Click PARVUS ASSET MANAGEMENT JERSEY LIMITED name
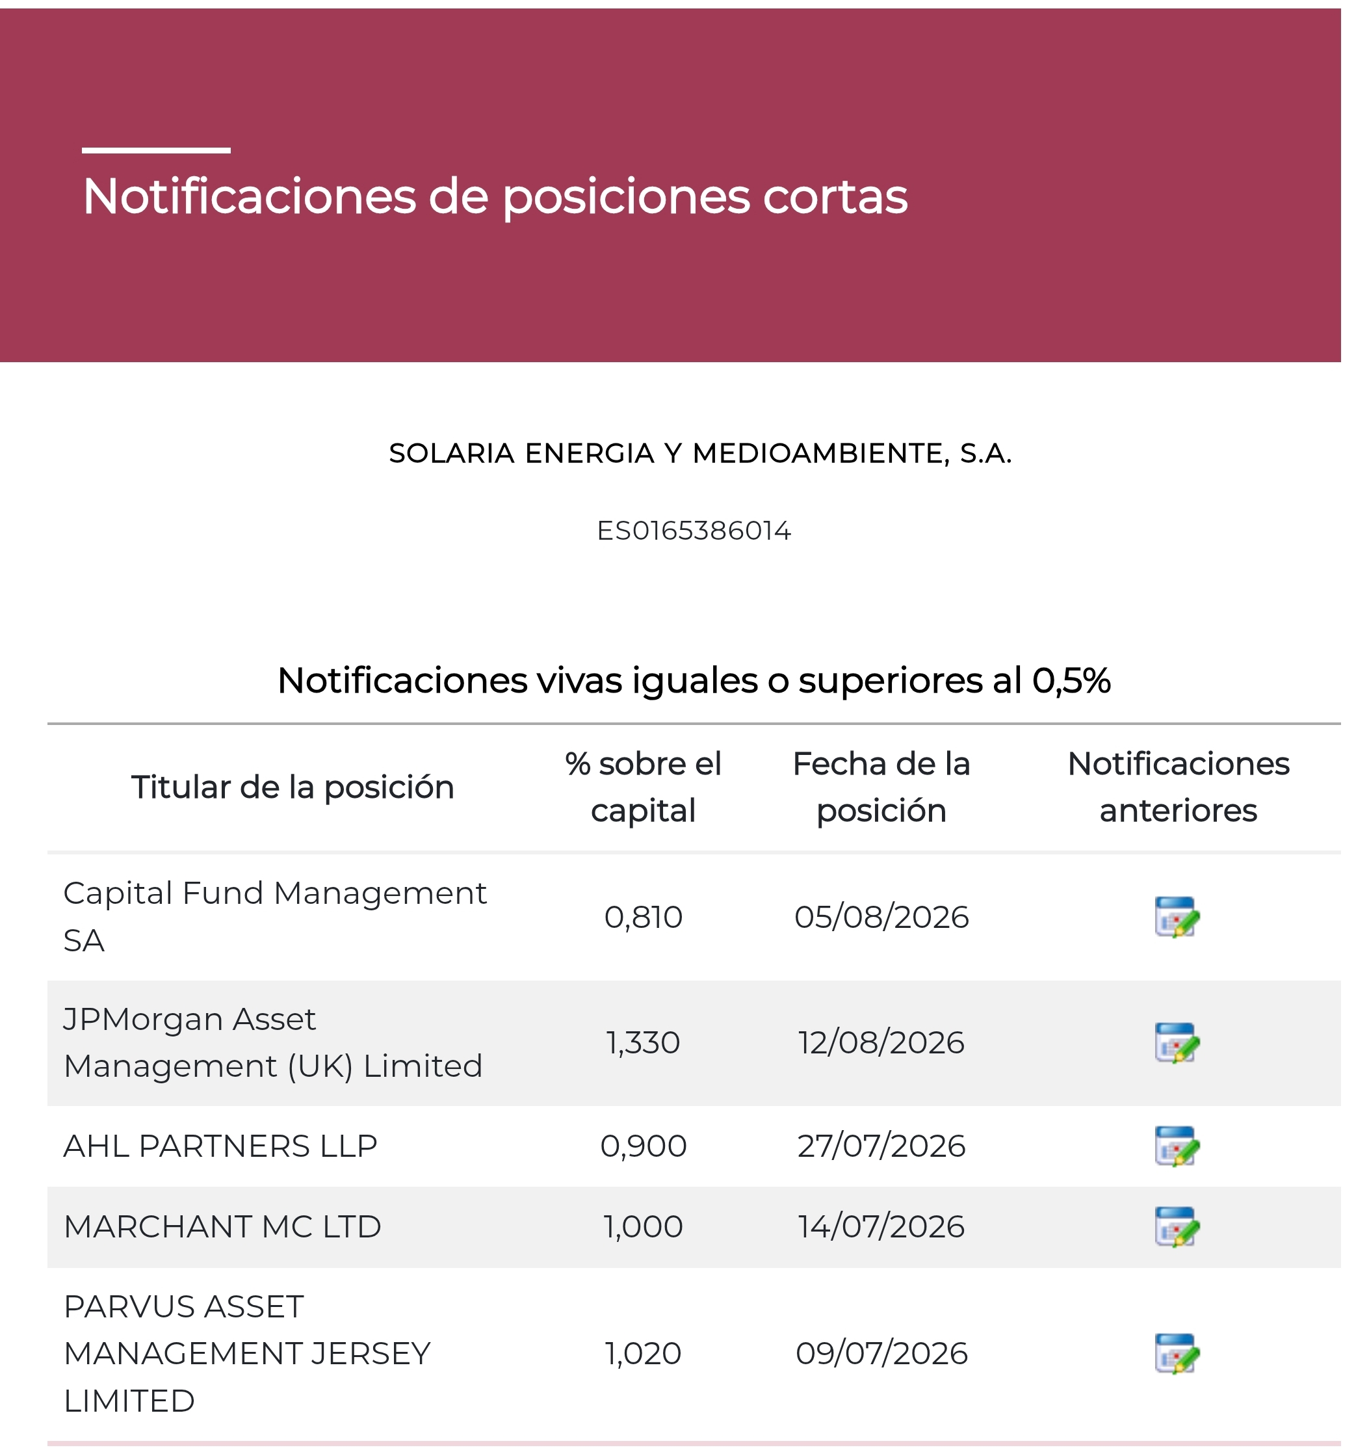 click(248, 1354)
